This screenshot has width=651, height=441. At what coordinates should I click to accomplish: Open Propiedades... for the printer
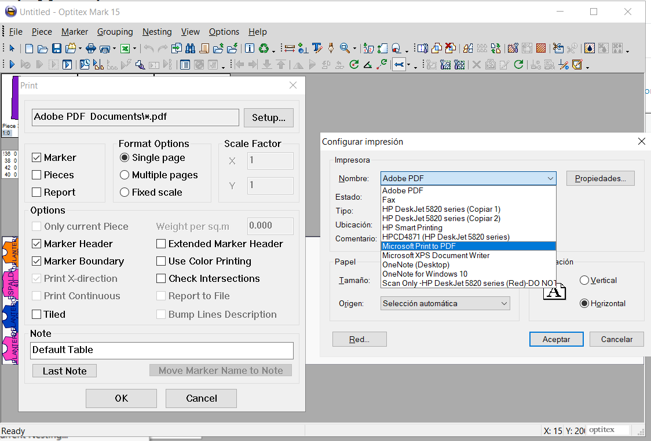pos(601,178)
